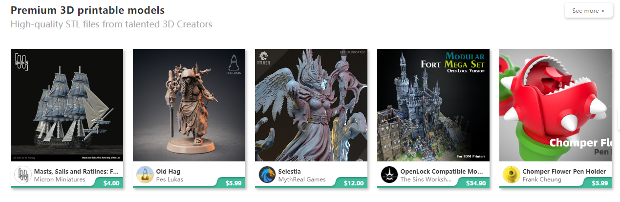The height and width of the screenshot is (202, 620).
Task: Click The Sins Workshop creator avatar icon
Action: tap(389, 175)
